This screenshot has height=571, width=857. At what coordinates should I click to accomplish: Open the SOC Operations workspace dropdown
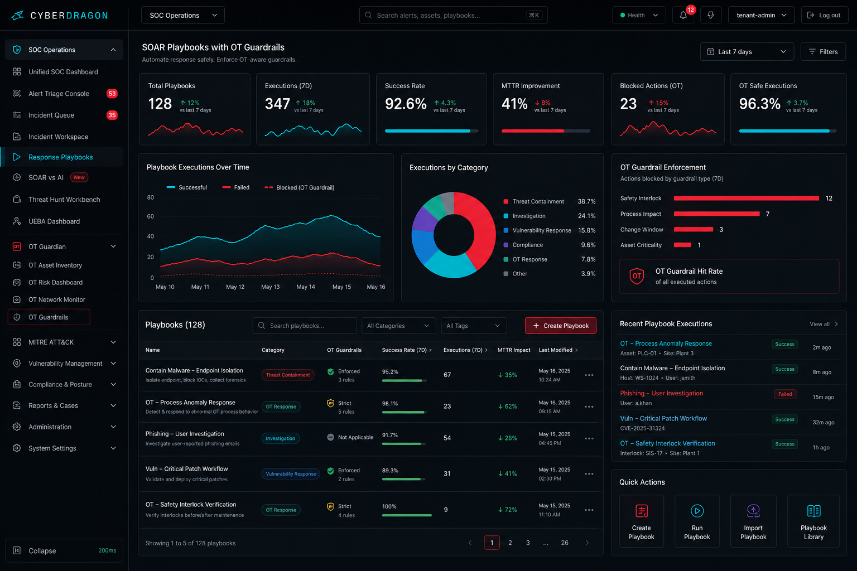(183, 15)
